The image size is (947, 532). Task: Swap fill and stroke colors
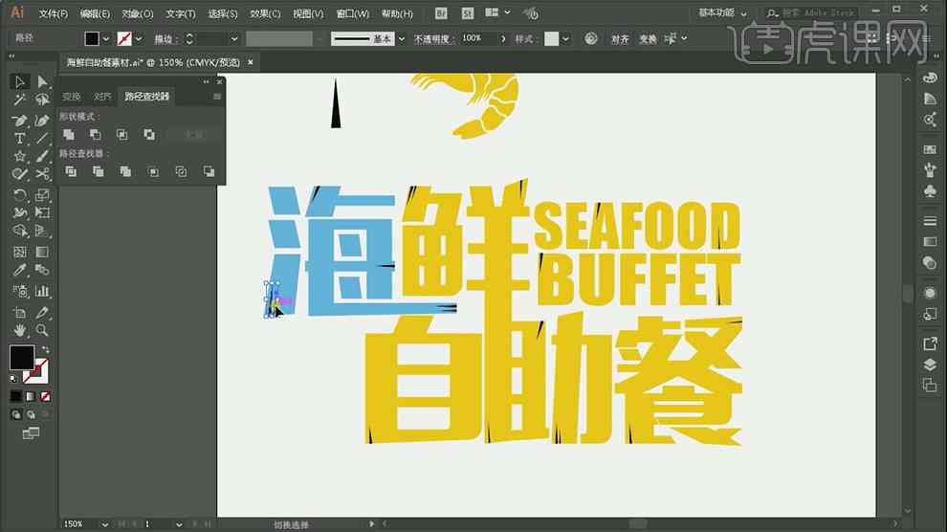[x=46, y=349]
